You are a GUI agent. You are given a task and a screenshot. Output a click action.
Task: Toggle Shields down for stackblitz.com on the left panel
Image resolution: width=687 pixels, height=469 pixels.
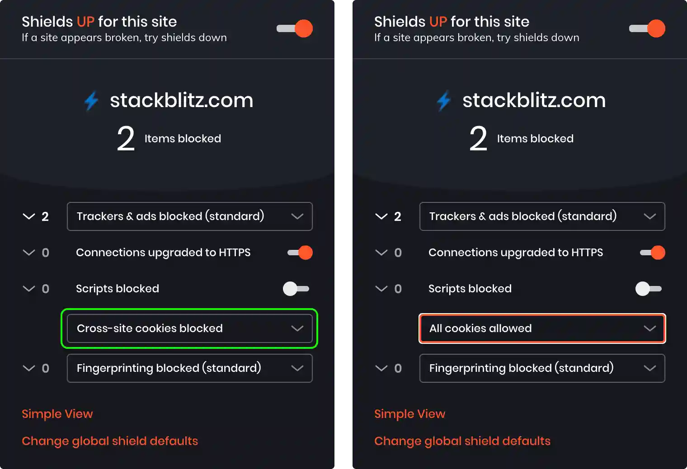(294, 28)
